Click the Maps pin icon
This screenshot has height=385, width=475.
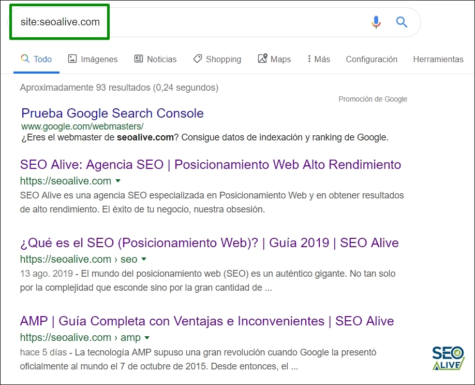tap(262, 59)
